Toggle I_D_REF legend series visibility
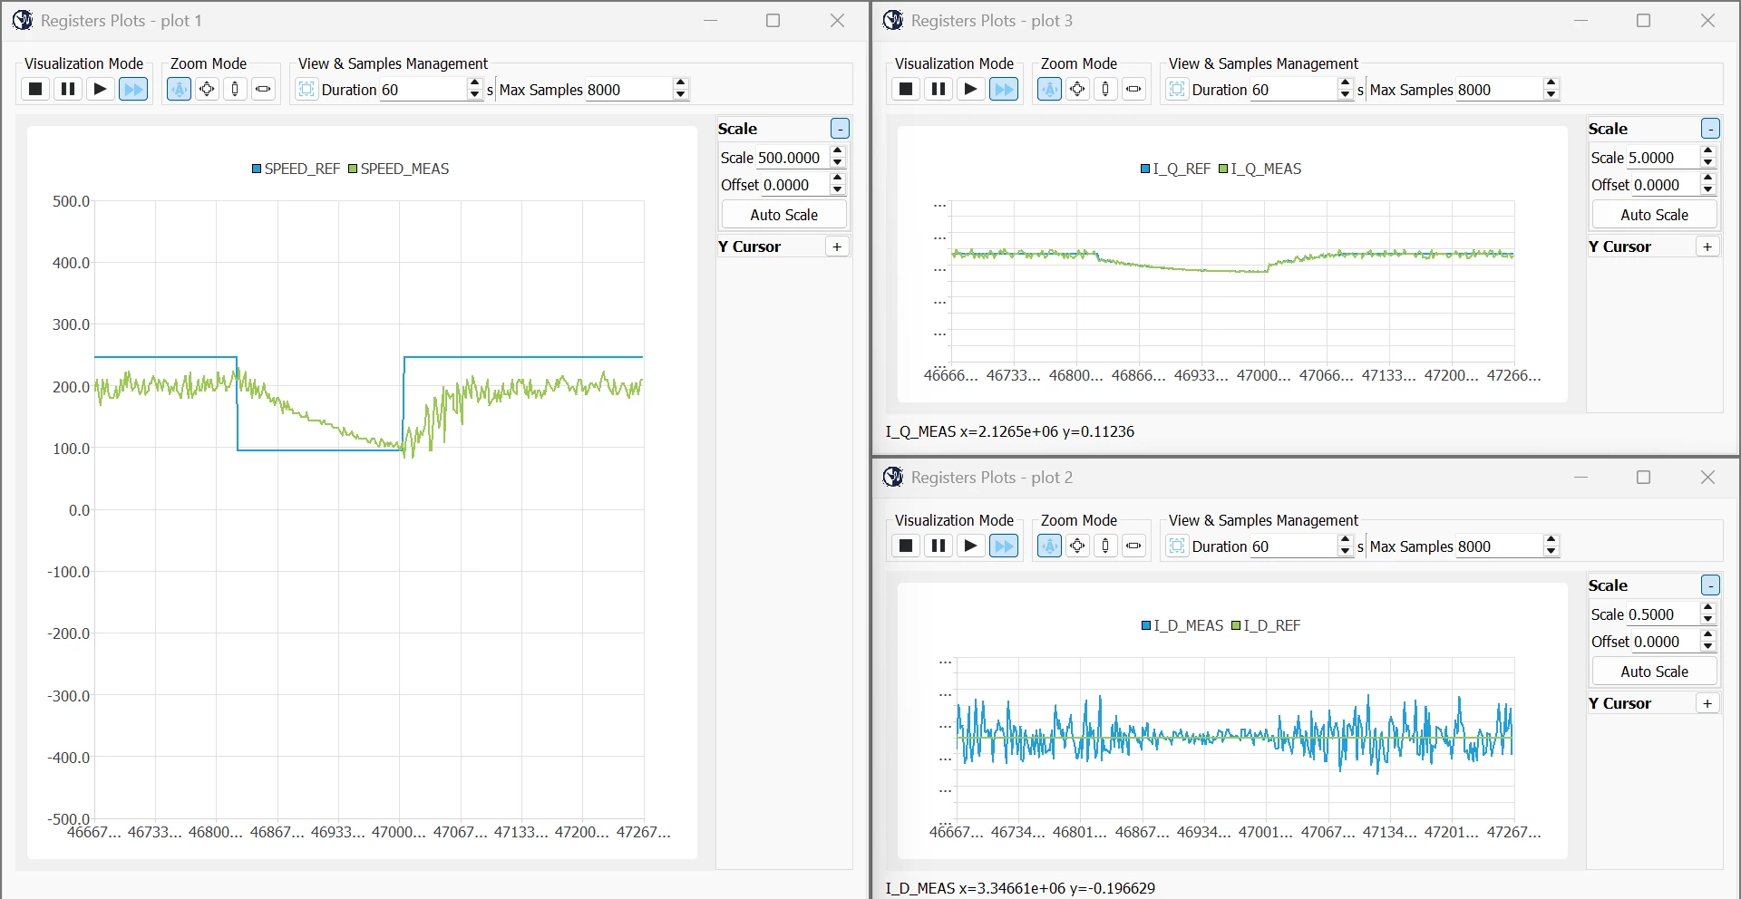 click(1266, 625)
